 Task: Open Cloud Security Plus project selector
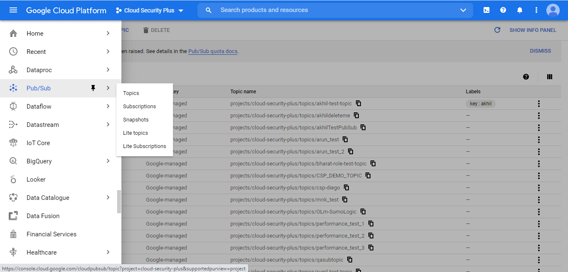pos(150,10)
